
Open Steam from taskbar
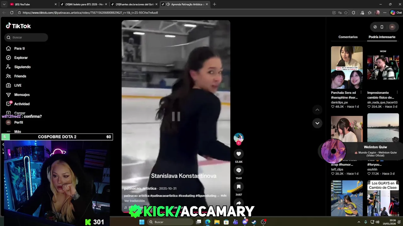pyautogui.click(x=254, y=222)
